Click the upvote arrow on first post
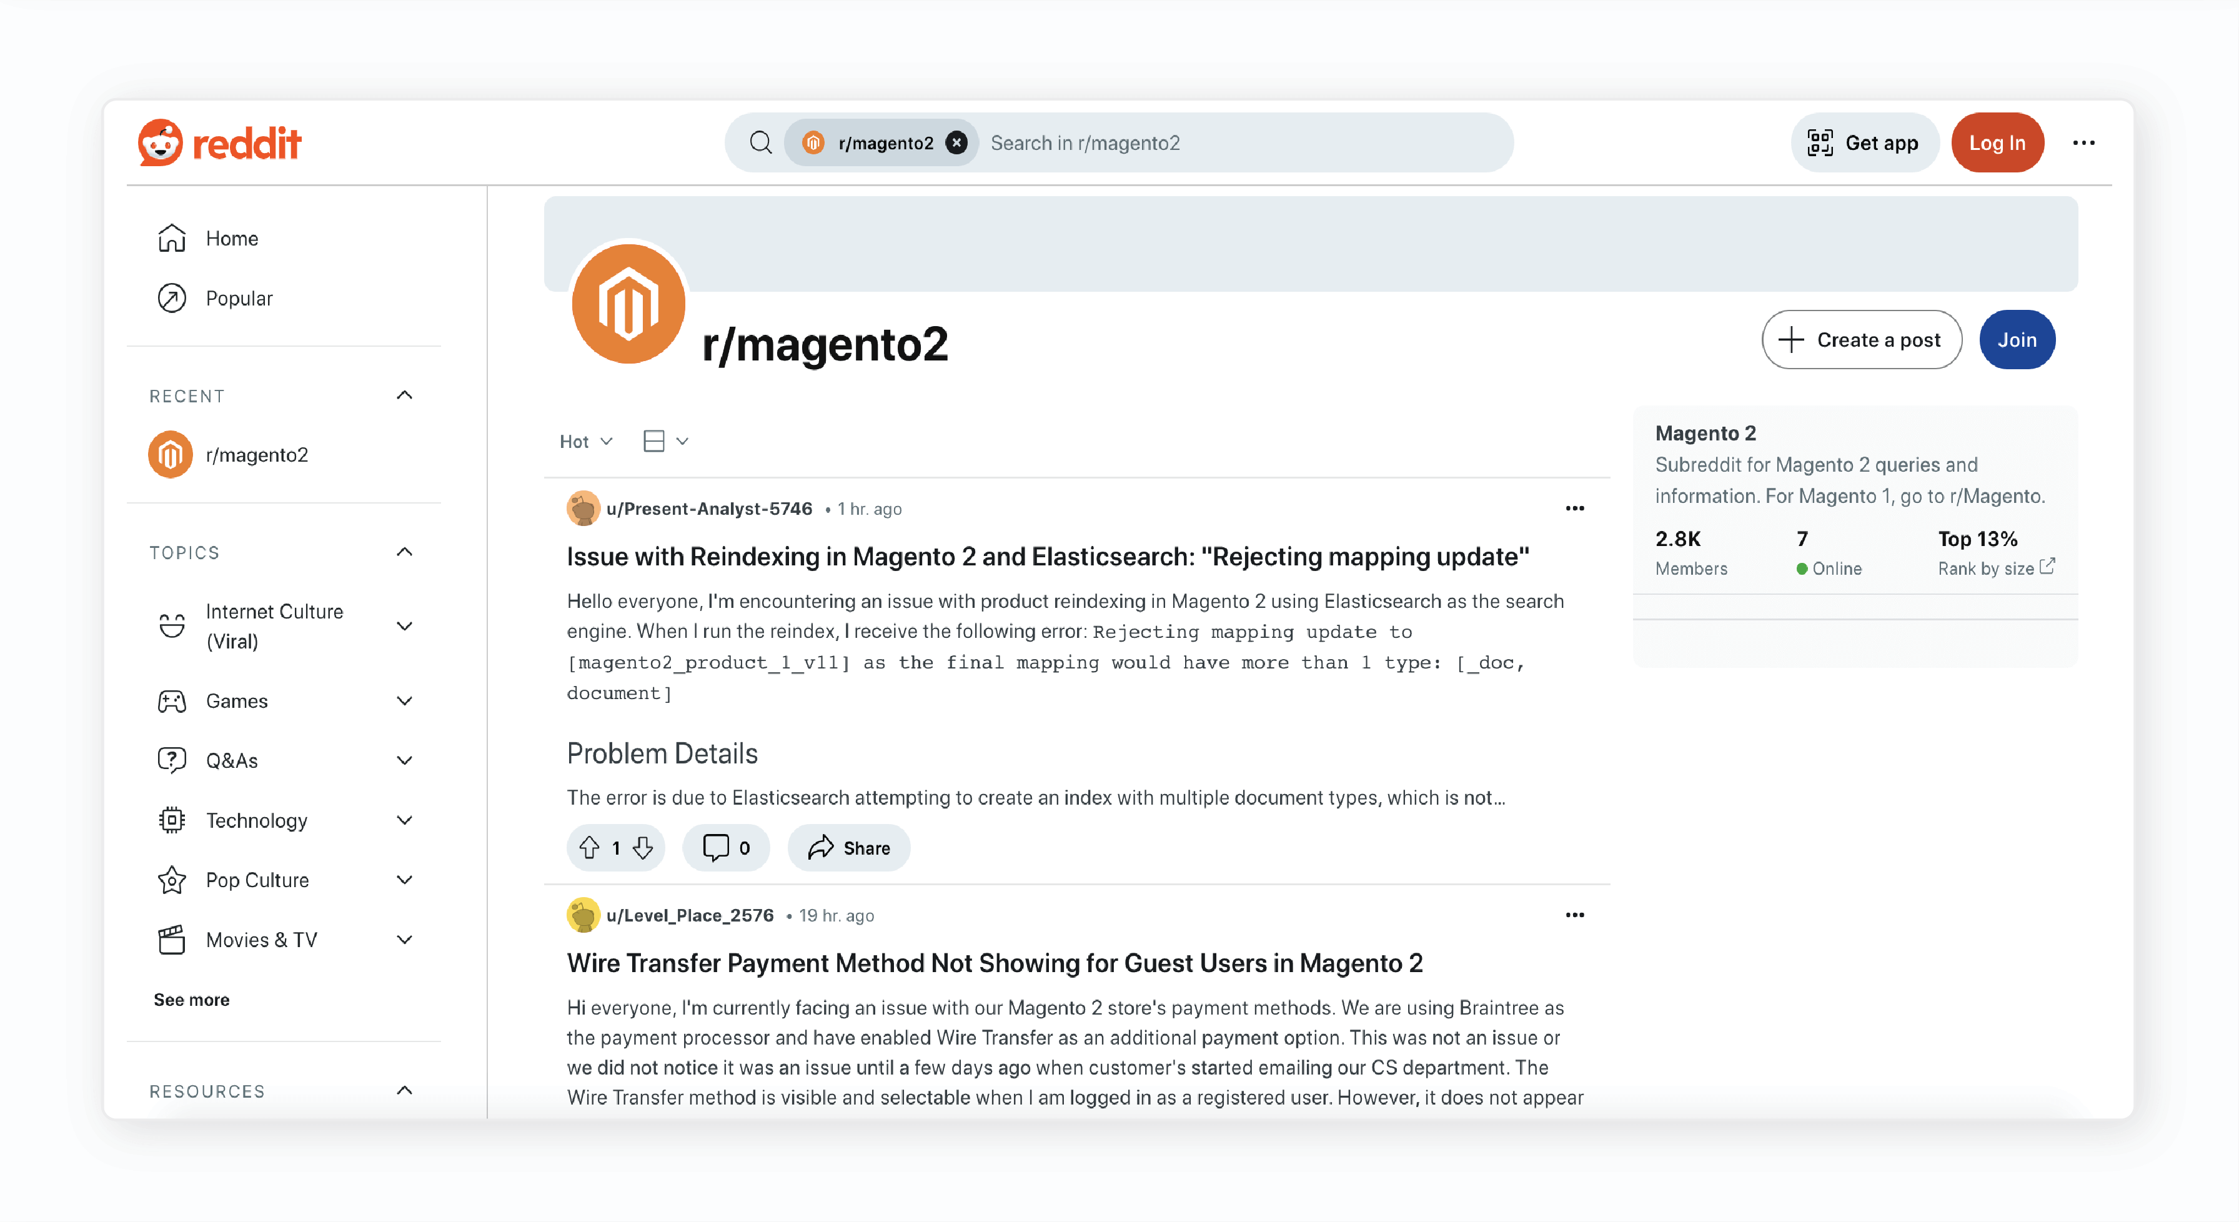 click(x=590, y=847)
